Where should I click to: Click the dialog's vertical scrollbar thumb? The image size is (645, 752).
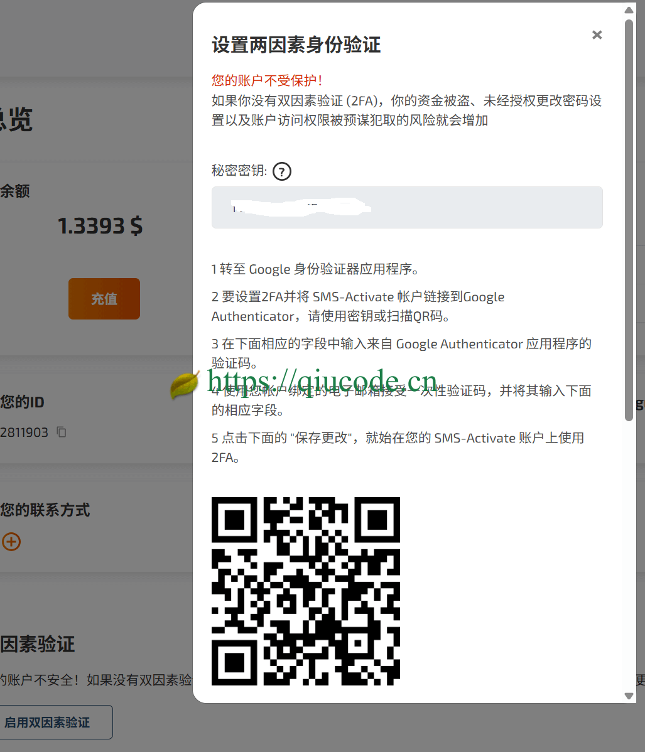[x=629, y=220]
